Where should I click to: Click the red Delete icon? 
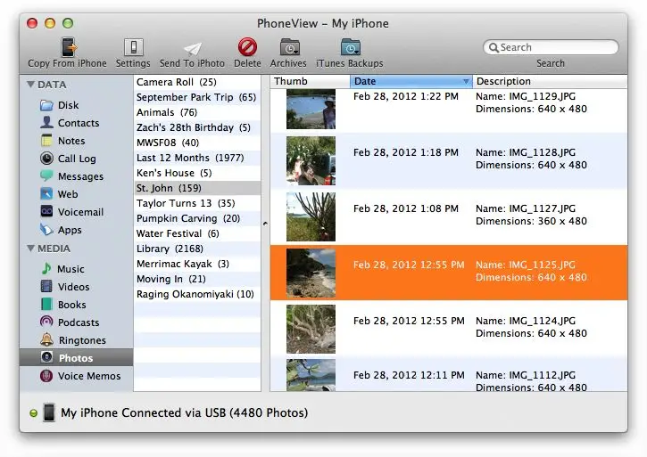pos(247,47)
